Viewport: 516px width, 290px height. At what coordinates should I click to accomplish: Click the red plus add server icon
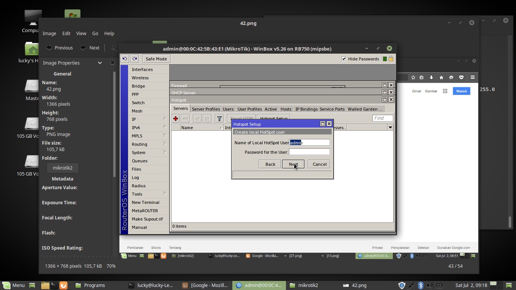[176, 119]
